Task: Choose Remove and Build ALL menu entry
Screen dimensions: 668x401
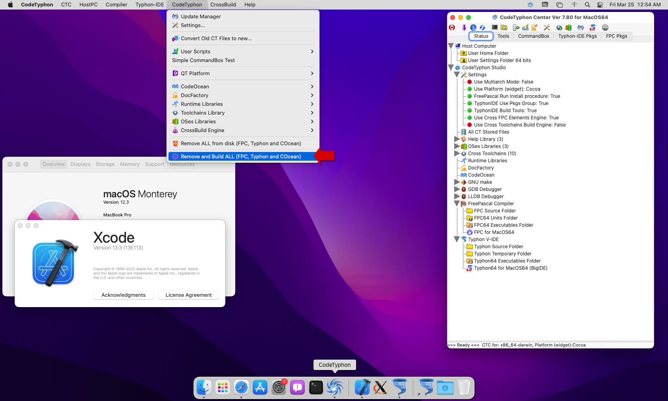Action: (243, 156)
